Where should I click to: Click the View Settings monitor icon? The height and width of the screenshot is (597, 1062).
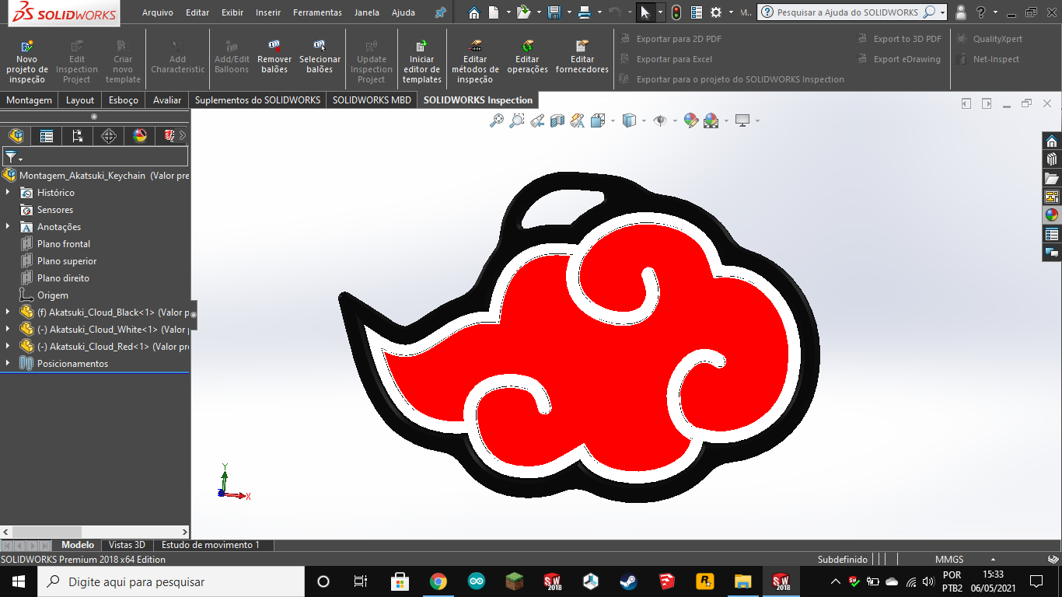[x=742, y=120]
